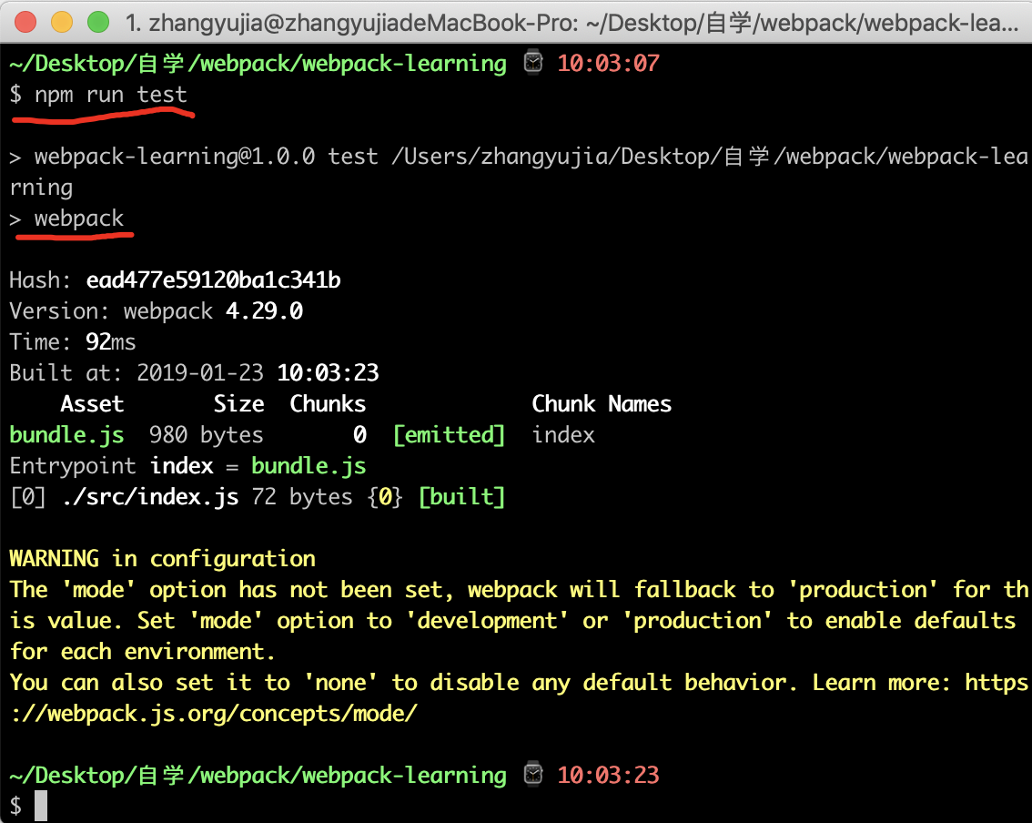Click the Asset column header
The height and width of the screenshot is (823, 1032).
click(x=91, y=403)
